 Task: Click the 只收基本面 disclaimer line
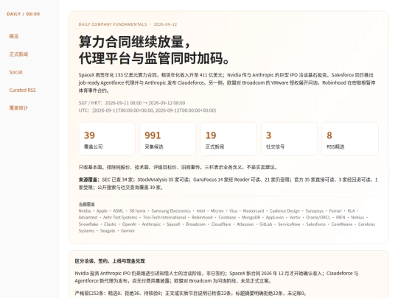pos(178,167)
